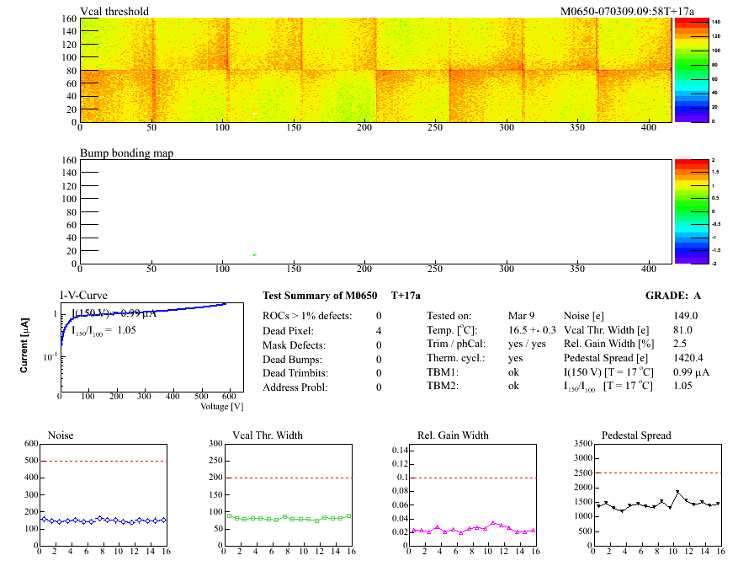Click the Rel. Gain Width plot title

point(453,435)
